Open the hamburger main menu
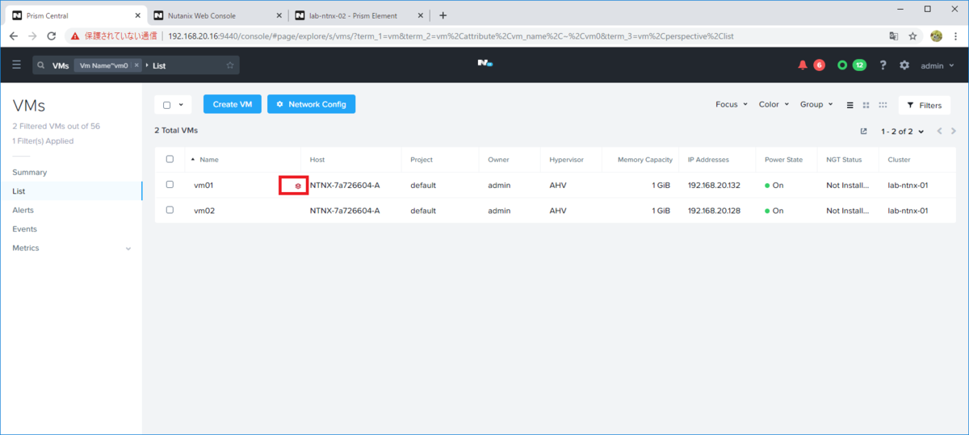Viewport: 969px width, 435px height. click(17, 65)
